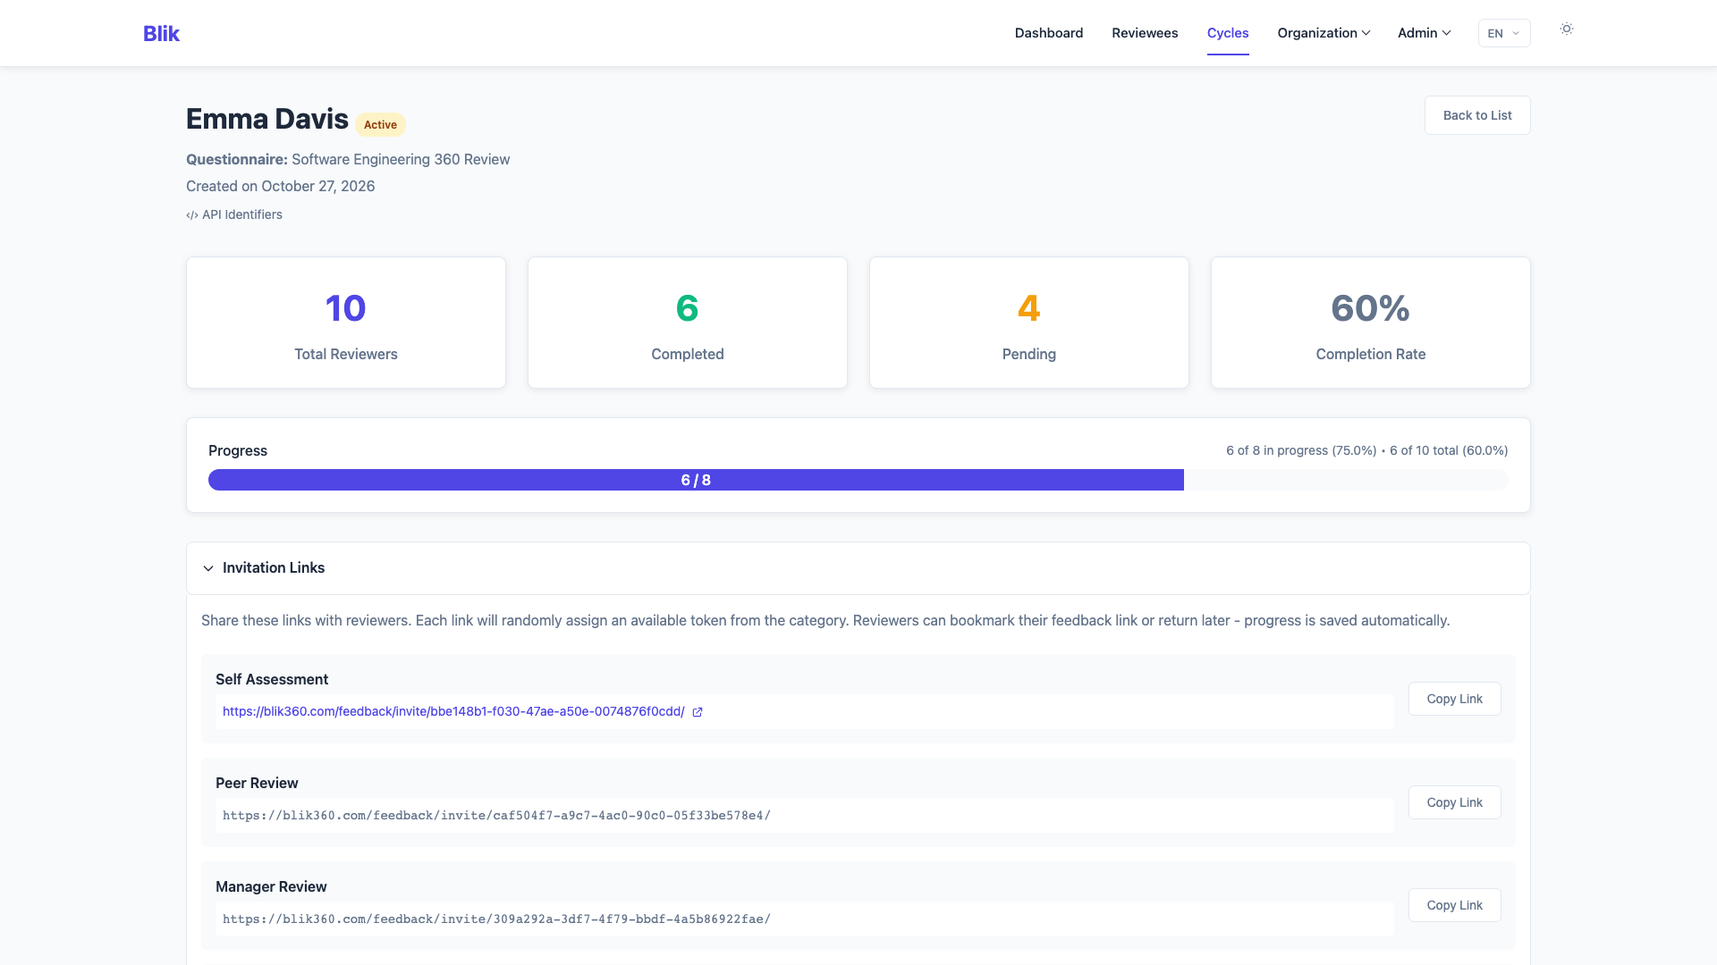Click the Emma Davis heading
Screen dimensions: 1717x965
(x=266, y=119)
